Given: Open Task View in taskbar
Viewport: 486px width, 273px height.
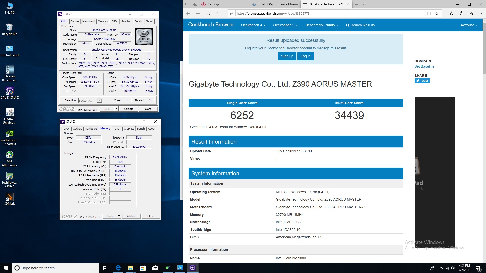Looking at the screenshot, I should (105, 268).
